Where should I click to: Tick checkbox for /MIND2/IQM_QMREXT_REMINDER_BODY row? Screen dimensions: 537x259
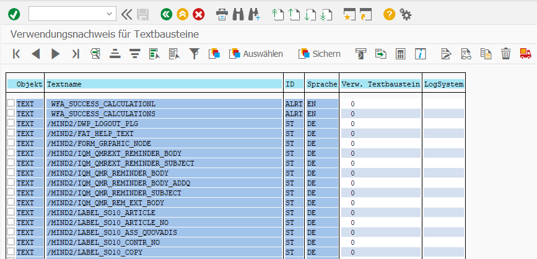tap(11, 153)
